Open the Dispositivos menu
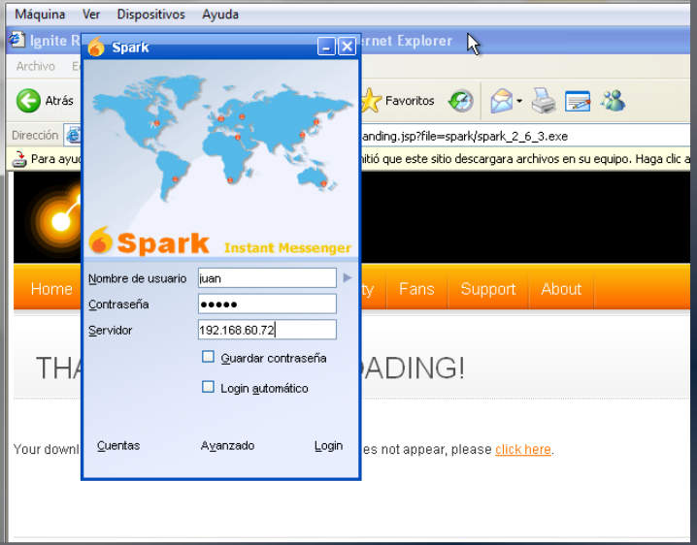This screenshot has height=545, width=697. [x=150, y=15]
